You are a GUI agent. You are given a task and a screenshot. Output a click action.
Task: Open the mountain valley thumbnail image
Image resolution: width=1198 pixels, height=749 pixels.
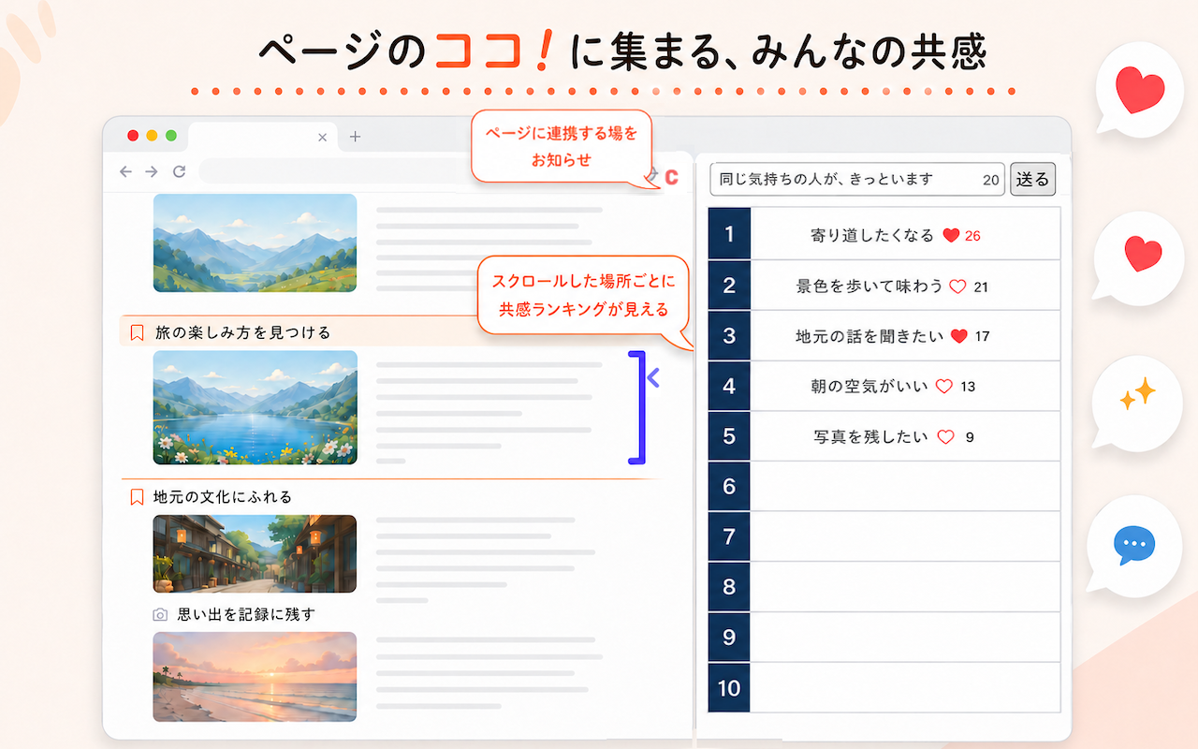click(x=255, y=242)
